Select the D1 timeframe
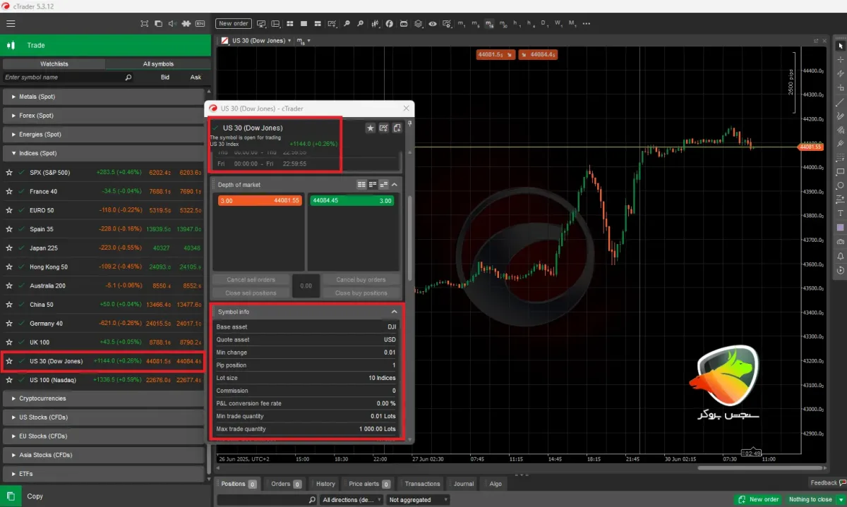The image size is (847, 507). tap(545, 23)
